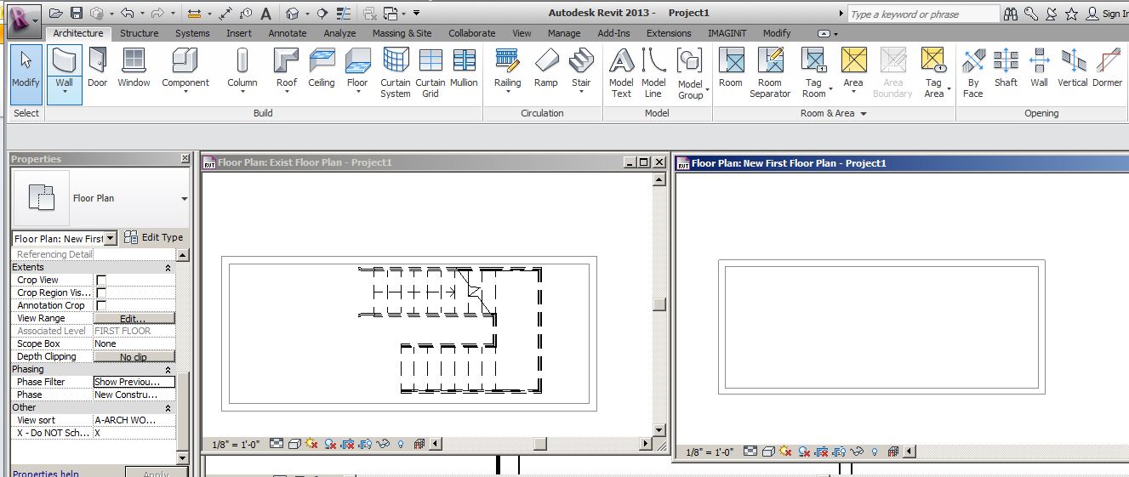Image resolution: width=1129 pixels, height=477 pixels.
Task: Toggle the Crop View checkbox
Action: (101, 280)
